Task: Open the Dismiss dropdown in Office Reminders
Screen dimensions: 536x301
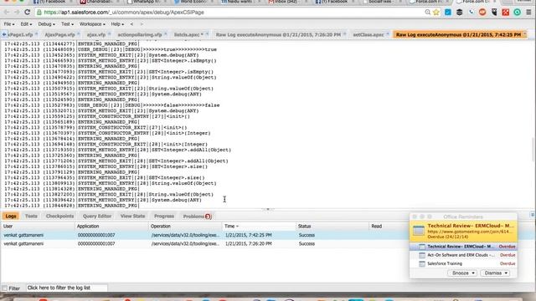Action: tap(495, 273)
